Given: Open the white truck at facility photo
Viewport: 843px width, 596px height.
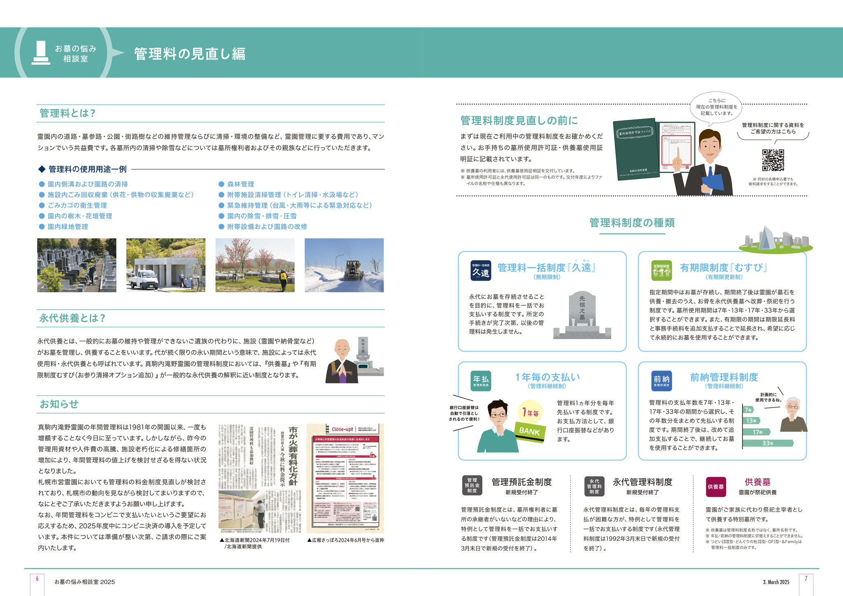Looking at the screenshot, I should (166, 265).
